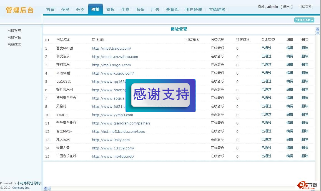
Task: Open the http://www.kugou.com/ link
Action: [x=113, y=73]
